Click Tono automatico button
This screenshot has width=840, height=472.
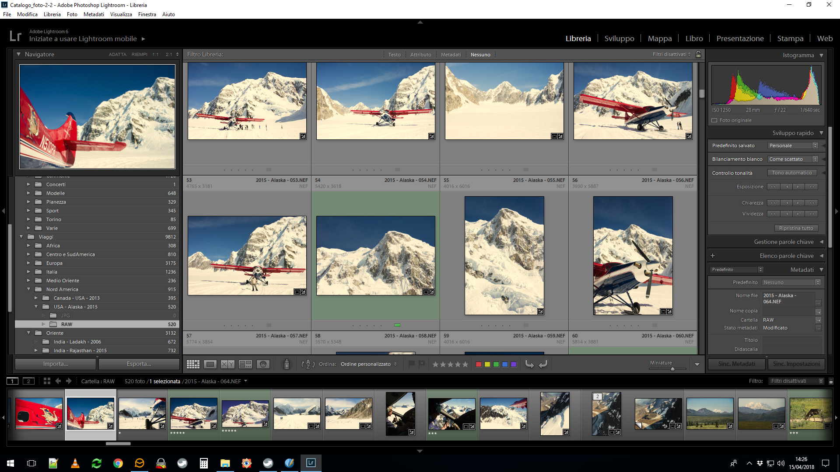tap(792, 173)
